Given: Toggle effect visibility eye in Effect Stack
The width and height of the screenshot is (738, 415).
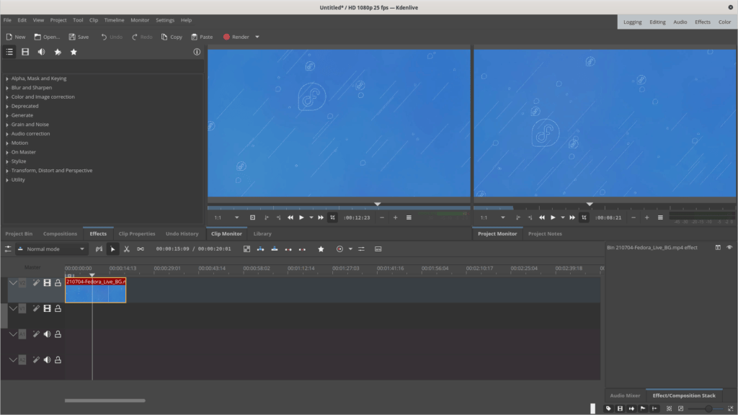Looking at the screenshot, I should [729, 247].
